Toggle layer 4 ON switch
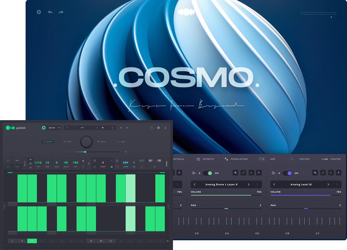 [288, 173]
